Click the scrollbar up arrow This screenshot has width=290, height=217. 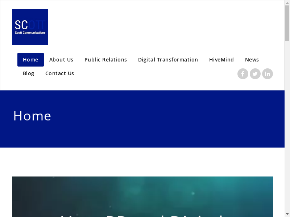[x=287, y=3]
